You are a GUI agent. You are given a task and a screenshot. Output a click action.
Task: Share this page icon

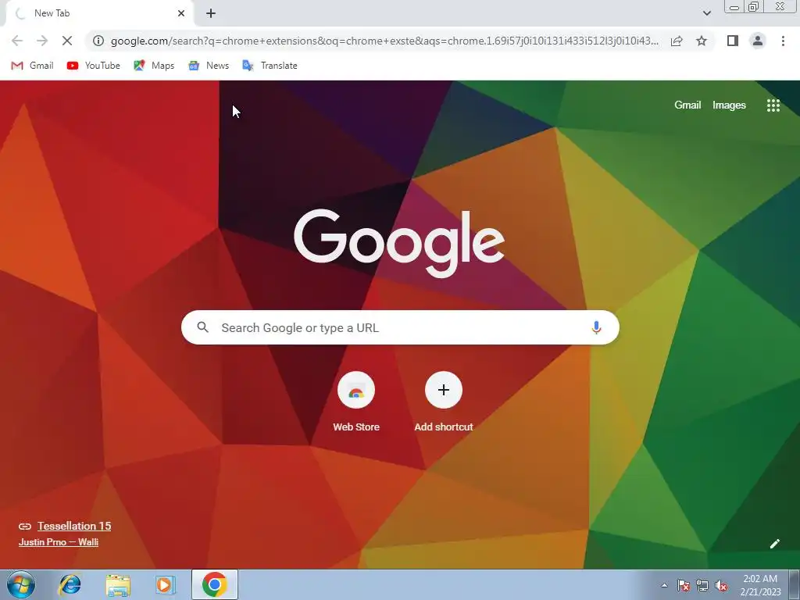click(x=677, y=41)
